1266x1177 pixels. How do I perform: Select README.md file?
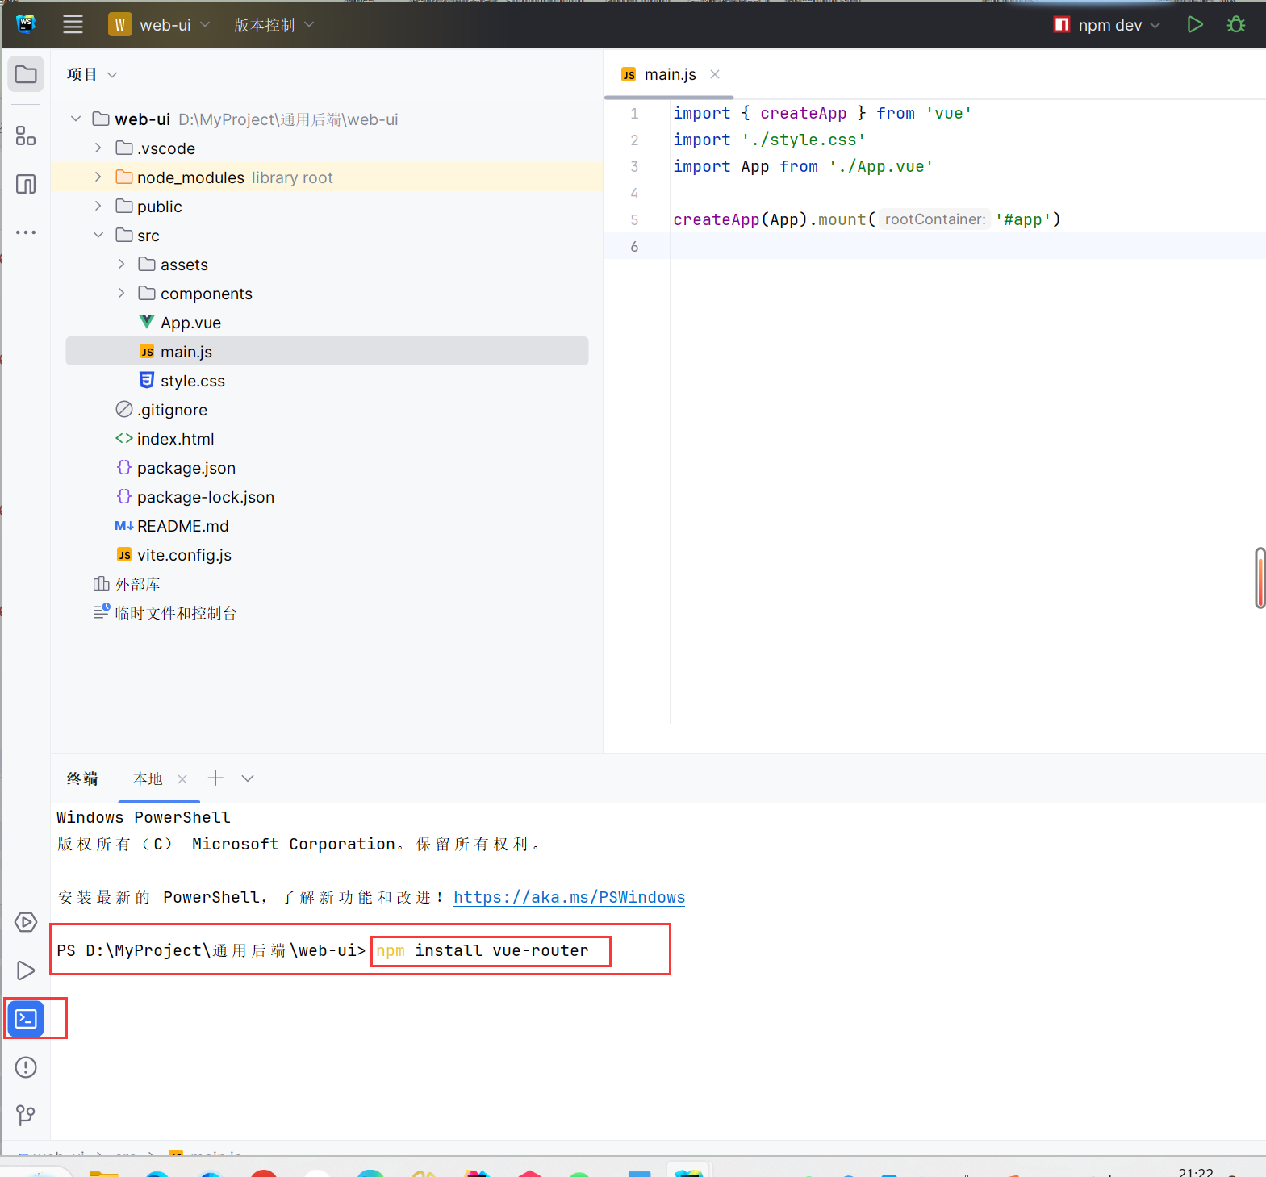pyautogui.click(x=182, y=526)
